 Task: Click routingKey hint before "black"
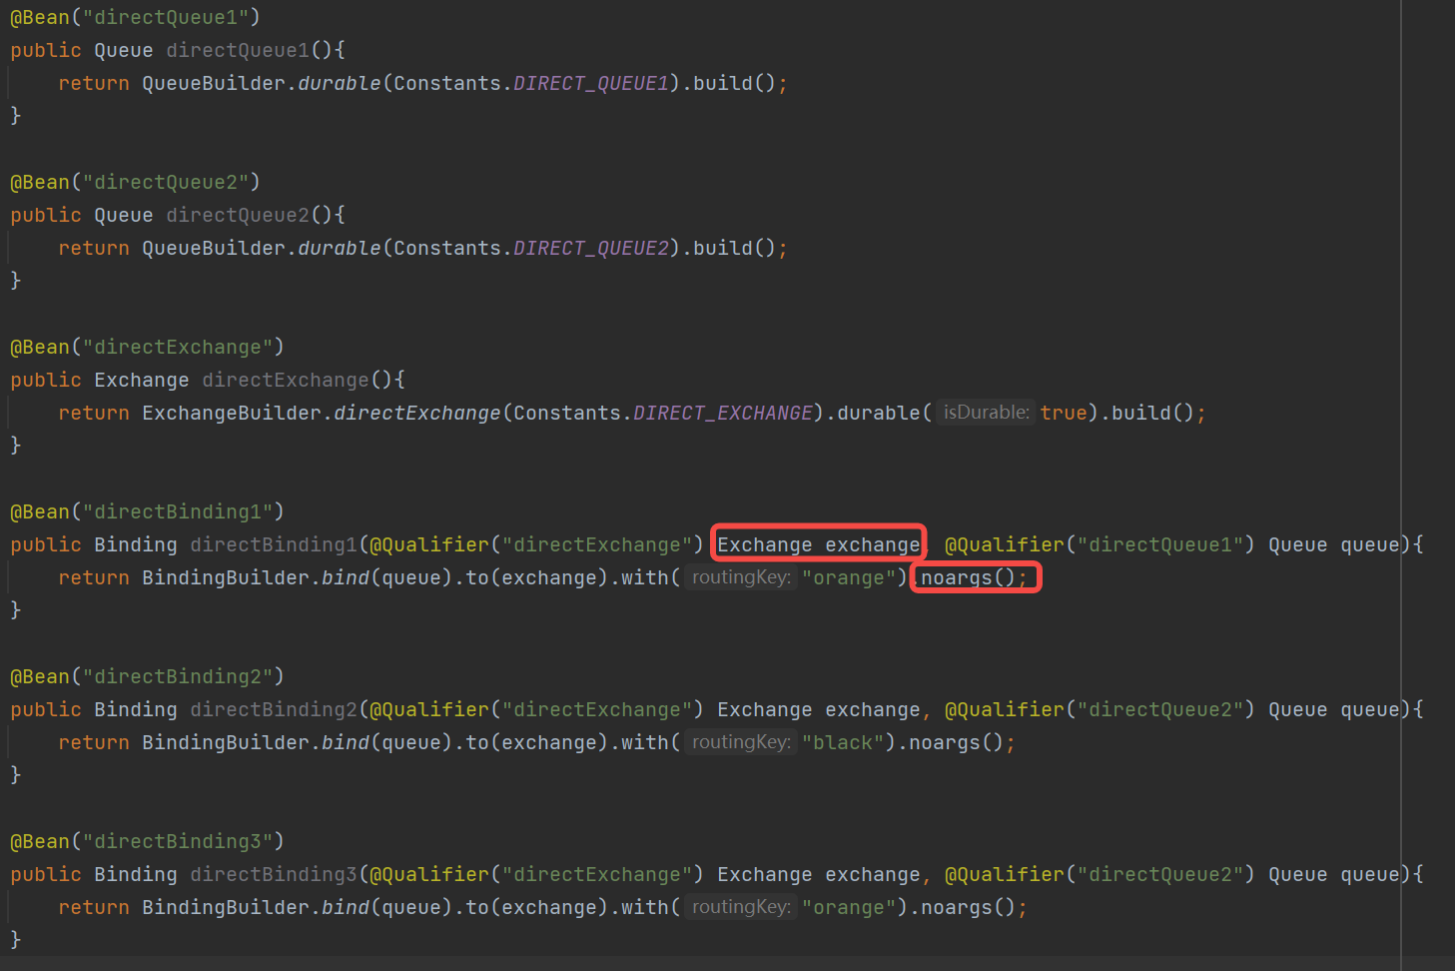(741, 742)
